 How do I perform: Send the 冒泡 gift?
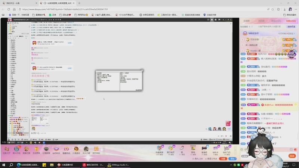[193, 150]
